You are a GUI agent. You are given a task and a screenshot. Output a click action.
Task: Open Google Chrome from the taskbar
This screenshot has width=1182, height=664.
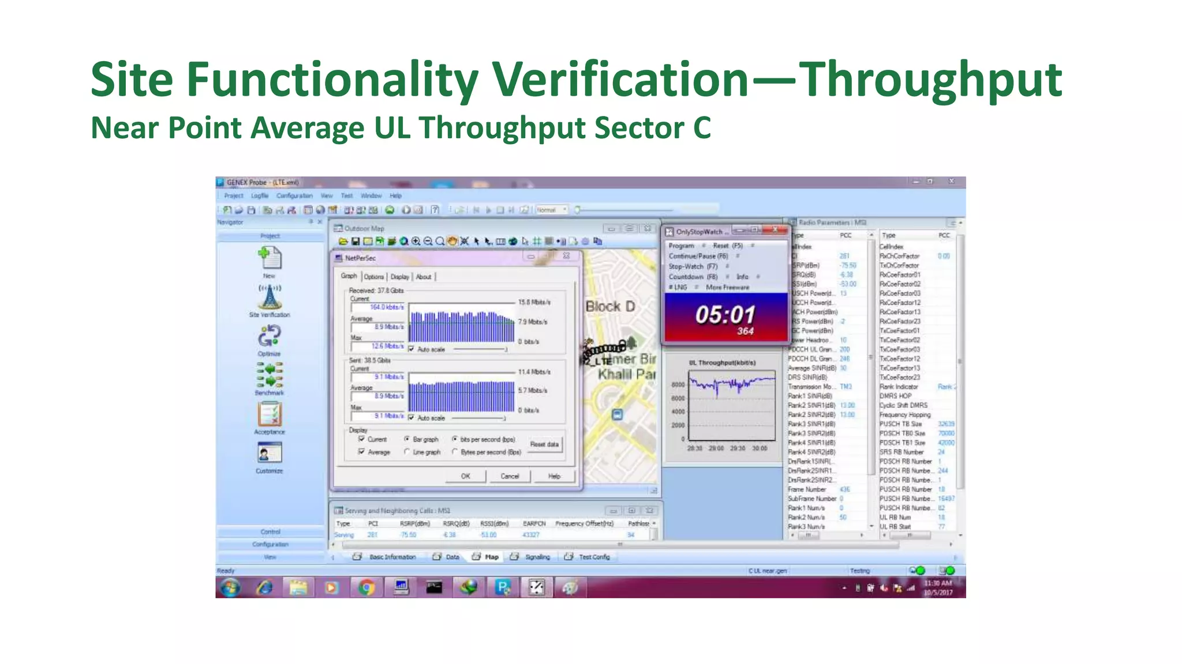(x=365, y=587)
